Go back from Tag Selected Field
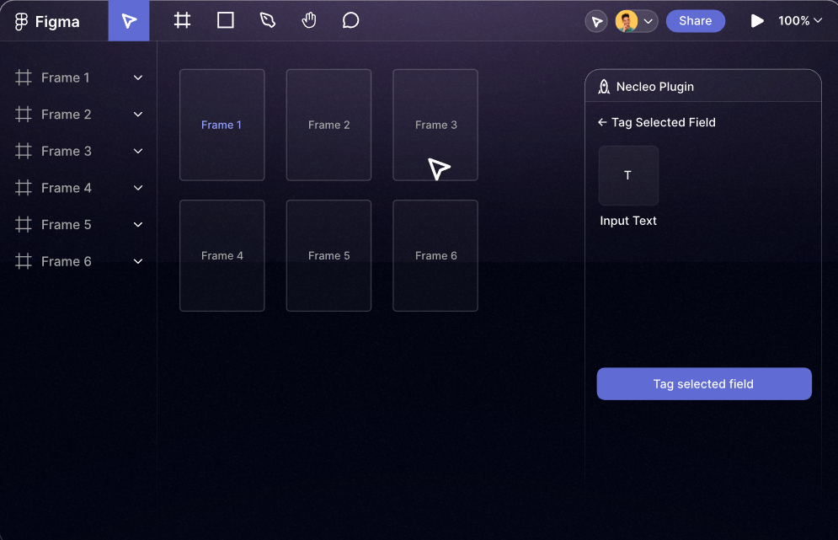This screenshot has height=540, width=838. pos(602,123)
